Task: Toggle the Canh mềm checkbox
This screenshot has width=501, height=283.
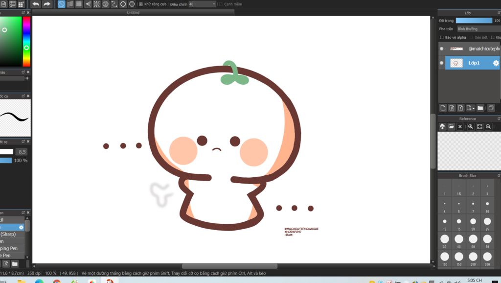Action: (x=221, y=4)
